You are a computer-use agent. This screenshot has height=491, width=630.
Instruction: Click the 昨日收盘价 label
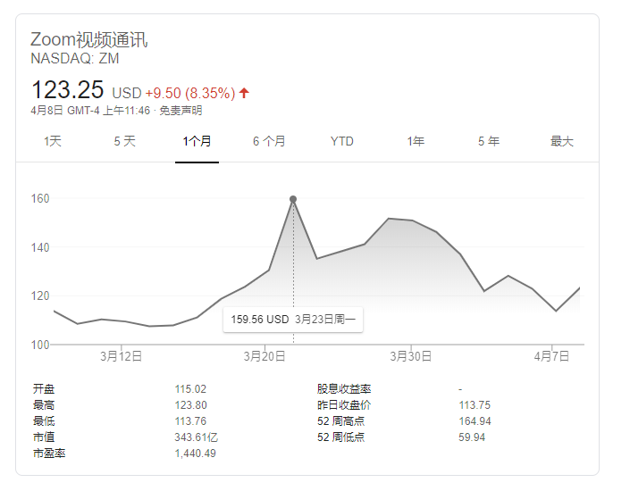tap(344, 405)
